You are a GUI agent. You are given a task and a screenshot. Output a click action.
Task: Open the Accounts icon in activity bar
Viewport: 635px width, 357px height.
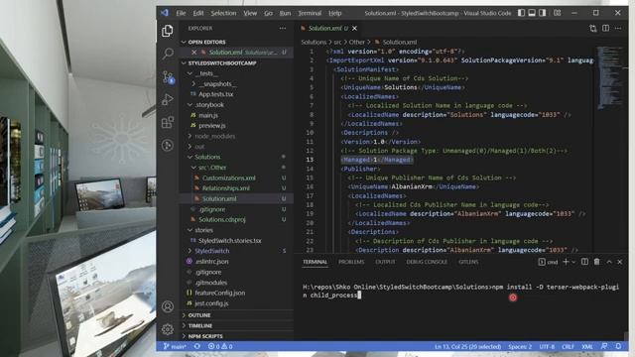click(168, 306)
